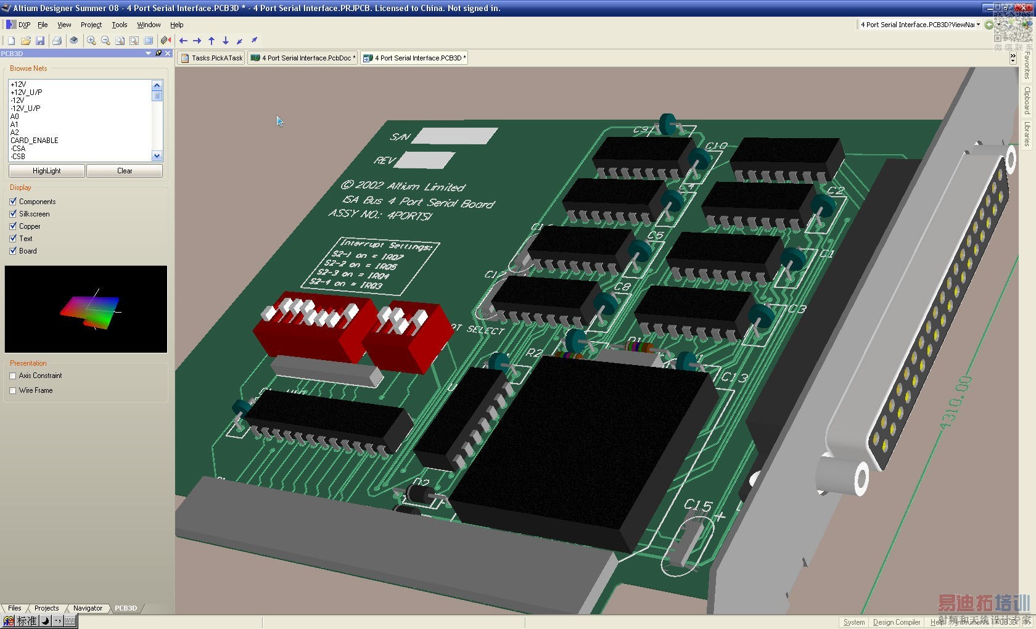Viewport: 1036px width, 629px height.
Task: Click Browse Nets scroll down arrow
Action: [x=157, y=157]
